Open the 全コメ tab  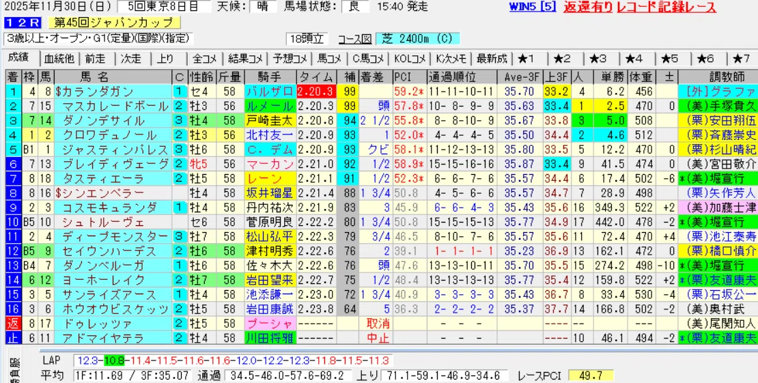[x=205, y=59]
